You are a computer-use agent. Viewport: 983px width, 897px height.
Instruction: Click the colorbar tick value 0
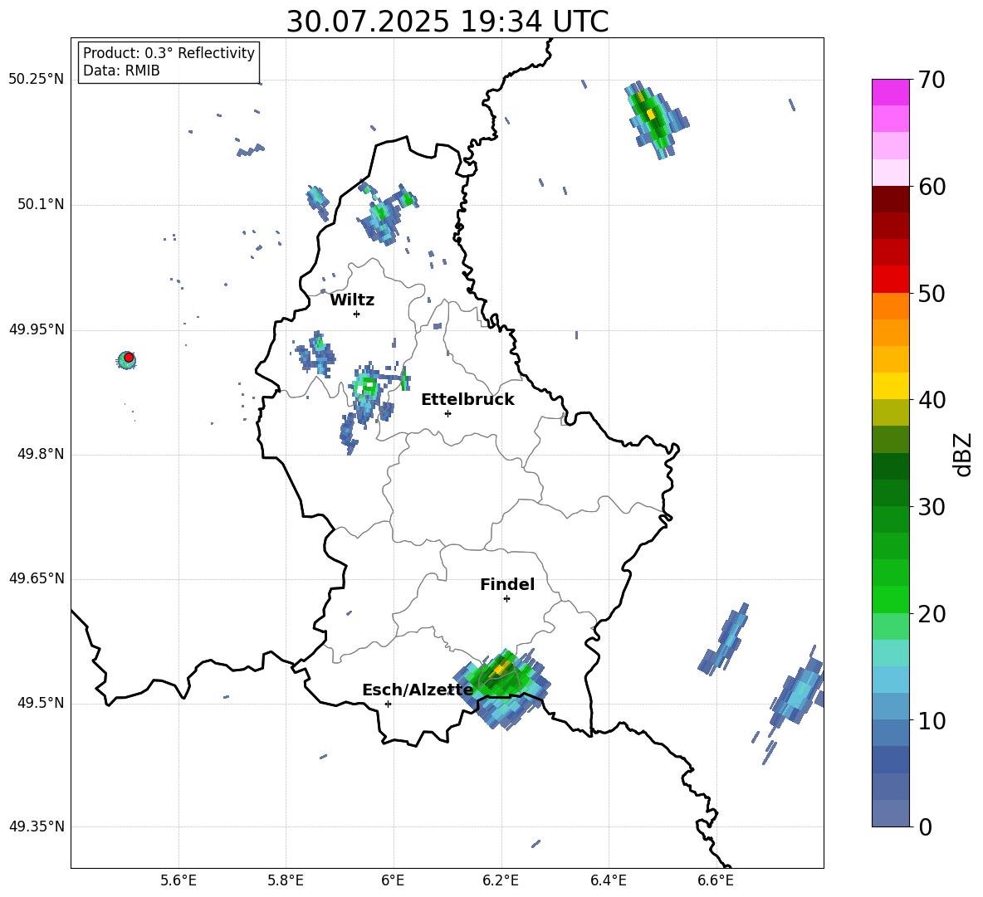coord(924,827)
